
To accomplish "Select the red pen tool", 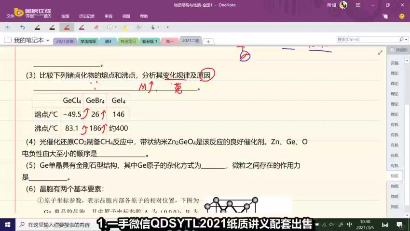I will point(67,27).
